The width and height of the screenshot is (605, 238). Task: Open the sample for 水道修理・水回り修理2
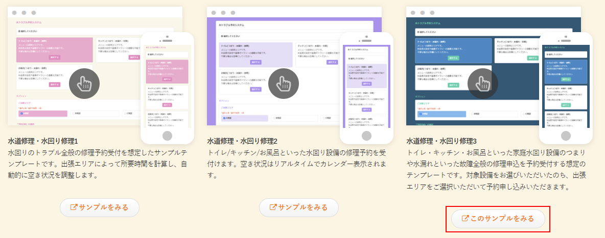(299, 207)
